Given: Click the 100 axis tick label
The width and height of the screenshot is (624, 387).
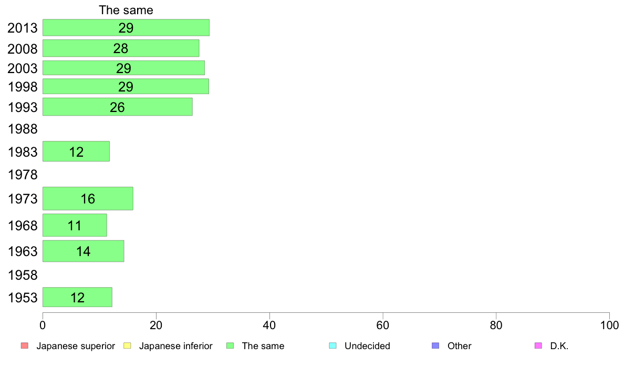Looking at the screenshot, I should click(609, 325).
